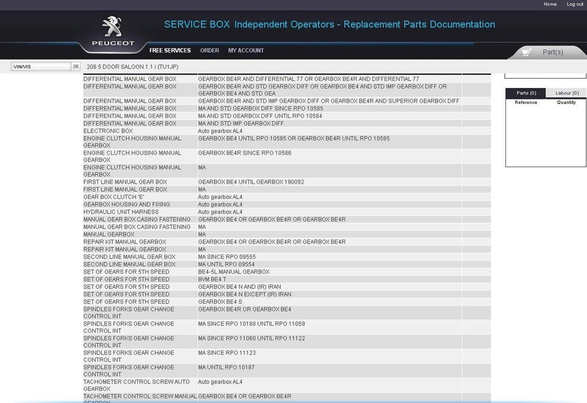The width and height of the screenshot is (587, 403).
Task: Select ELECTRONIC BOX row
Action: (x=287, y=131)
